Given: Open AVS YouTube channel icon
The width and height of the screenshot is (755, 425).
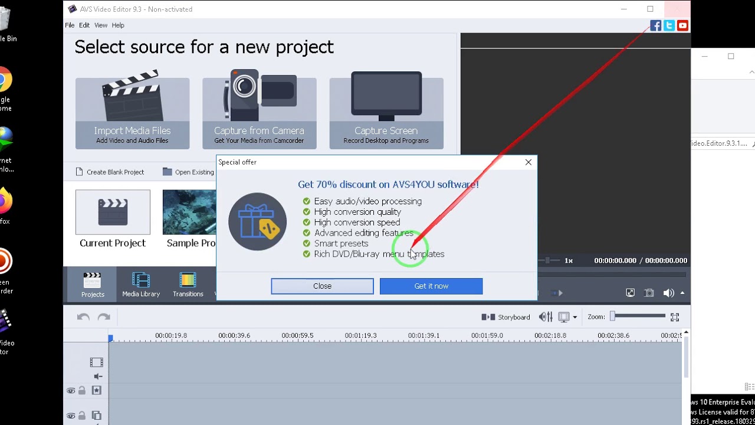Looking at the screenshot, I should (x=682, y=25).
